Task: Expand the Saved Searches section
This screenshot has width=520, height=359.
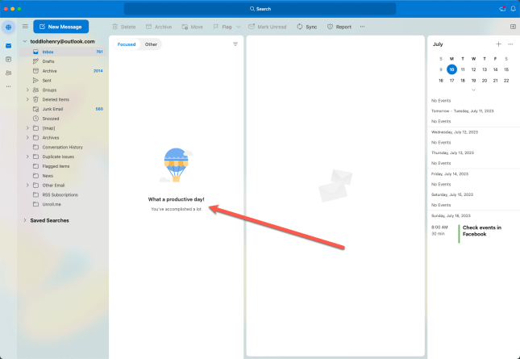Action: pyautogui.click(x=25, y=220)
